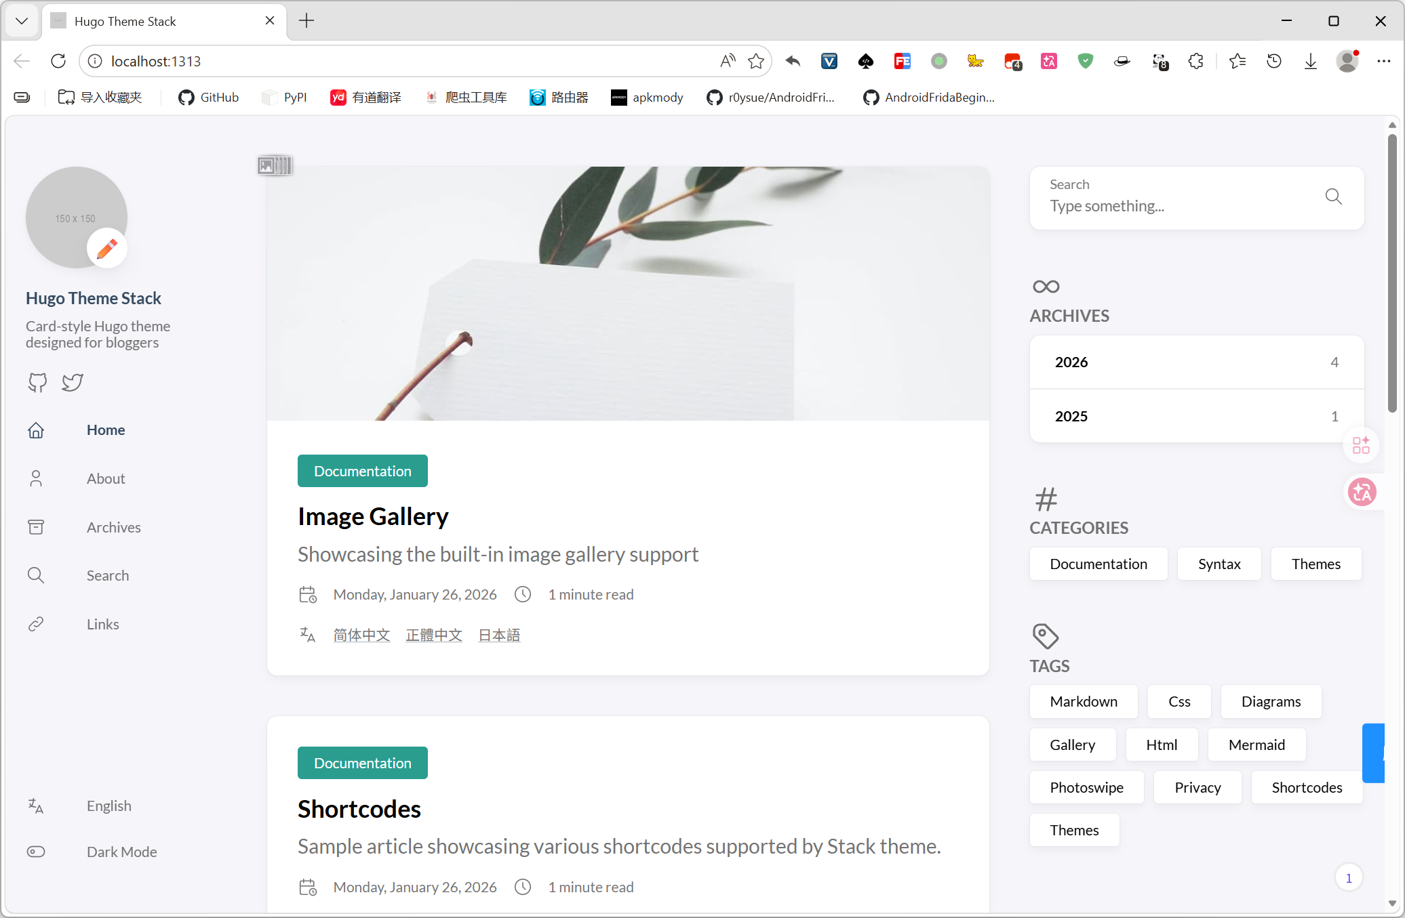Click the magnifier icon in search box
The image size is (1405, 918).
[x=1333, y=196]
